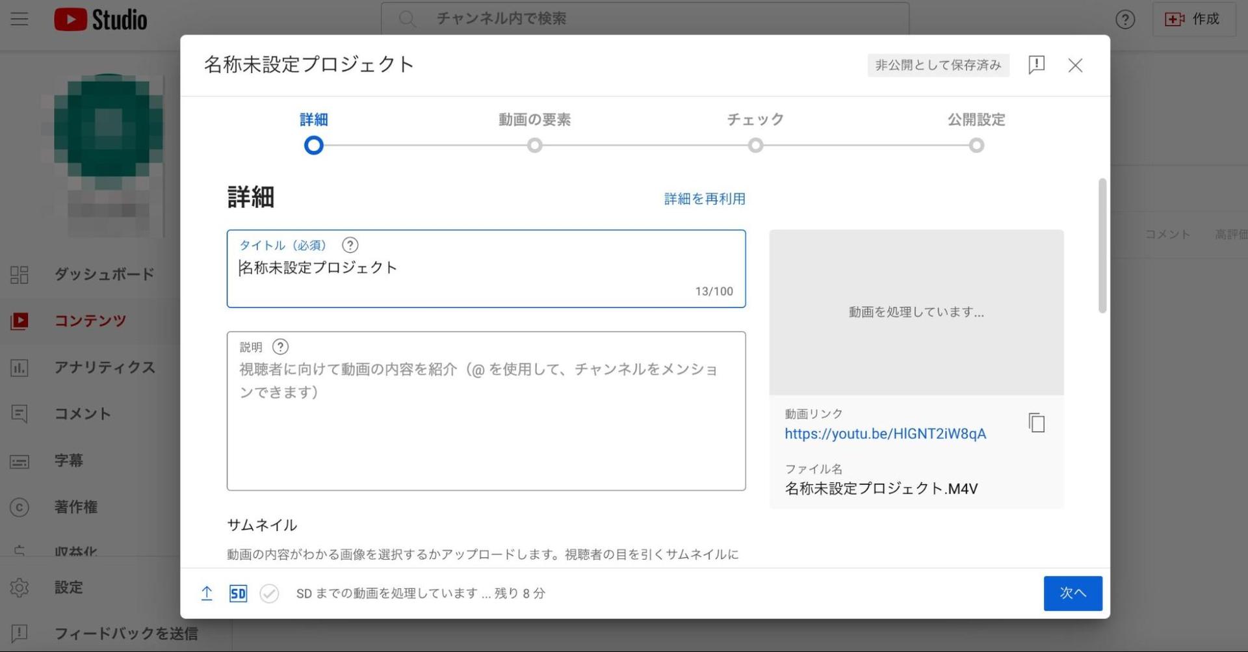Click the help icon next to タイトル
Image resolution: width=1248 pixels, height=652 pixels.
click(x=350, y=245)
